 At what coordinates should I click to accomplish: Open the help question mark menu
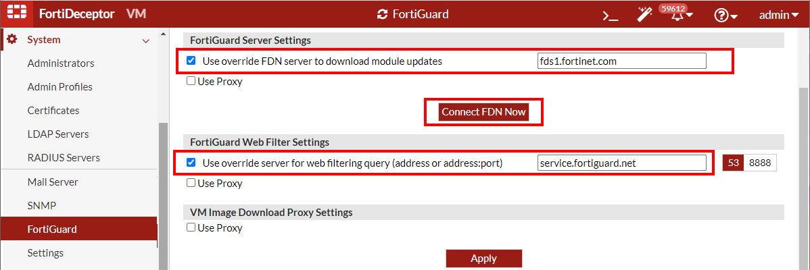(725, 15)
